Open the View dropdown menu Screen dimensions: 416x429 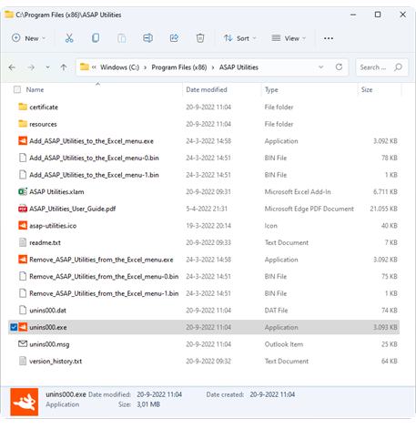click(x=289, y=38)
